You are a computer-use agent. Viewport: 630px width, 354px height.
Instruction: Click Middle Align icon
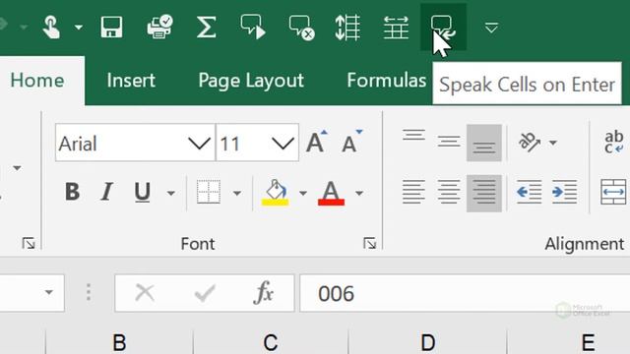(449, 142)
